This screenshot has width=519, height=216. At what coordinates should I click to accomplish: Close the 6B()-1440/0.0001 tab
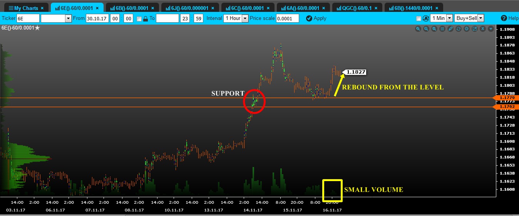click(437, 8)
